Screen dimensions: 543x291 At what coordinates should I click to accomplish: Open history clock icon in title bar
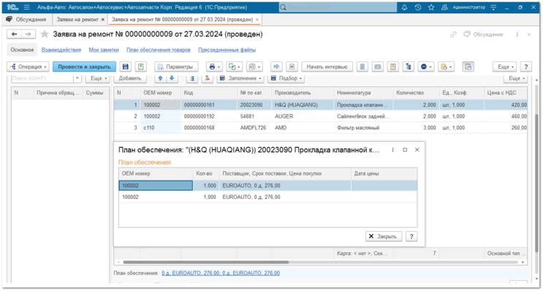(x=417, y=7)
